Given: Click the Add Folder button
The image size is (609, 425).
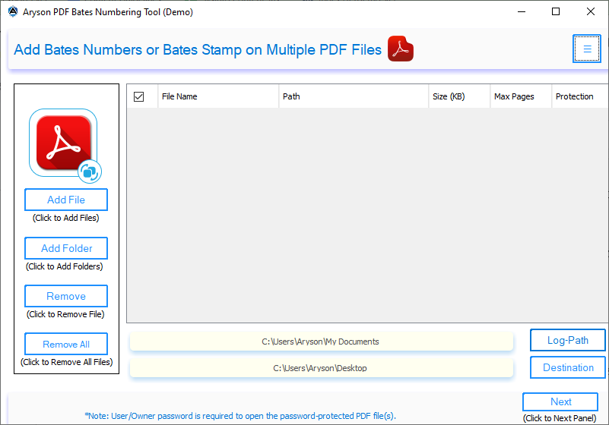Looking at the screenshot, I should point(66,248).
